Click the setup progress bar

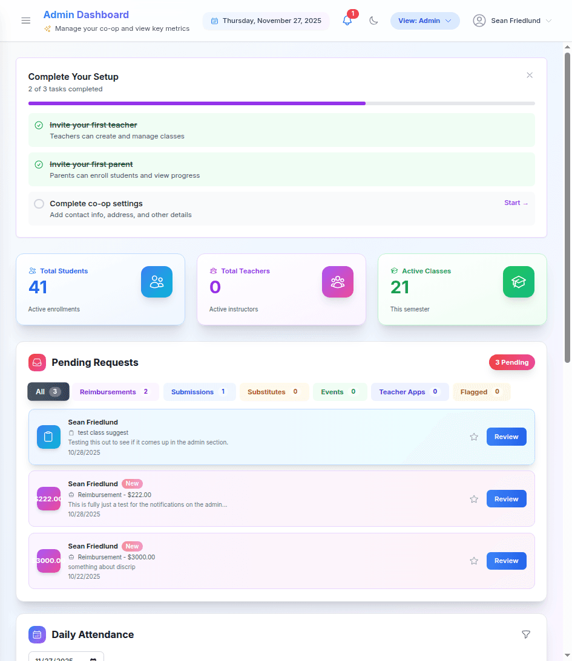pos(281,103)
